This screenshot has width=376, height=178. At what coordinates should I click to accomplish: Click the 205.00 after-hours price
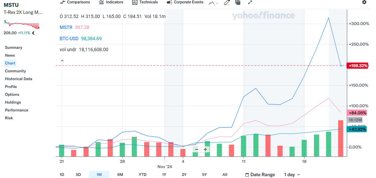10,33
